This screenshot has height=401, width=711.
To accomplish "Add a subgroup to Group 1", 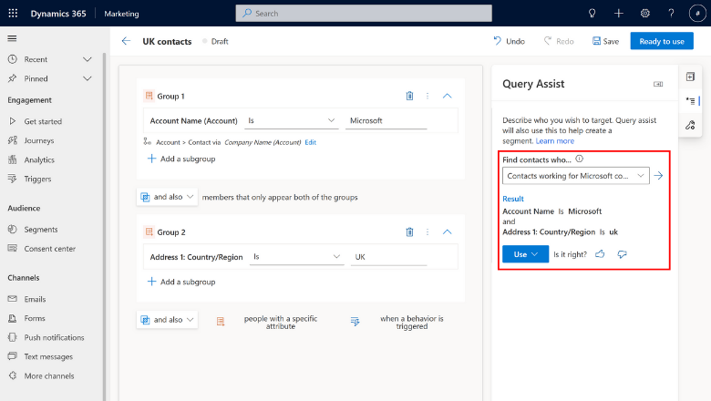I will tap(180, 159).
